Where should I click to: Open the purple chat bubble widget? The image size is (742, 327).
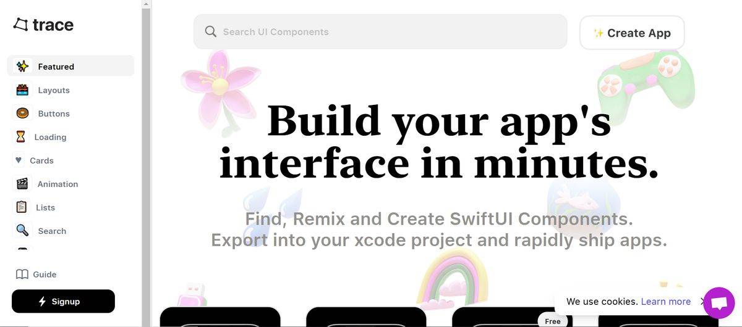[x=719, y=303]
